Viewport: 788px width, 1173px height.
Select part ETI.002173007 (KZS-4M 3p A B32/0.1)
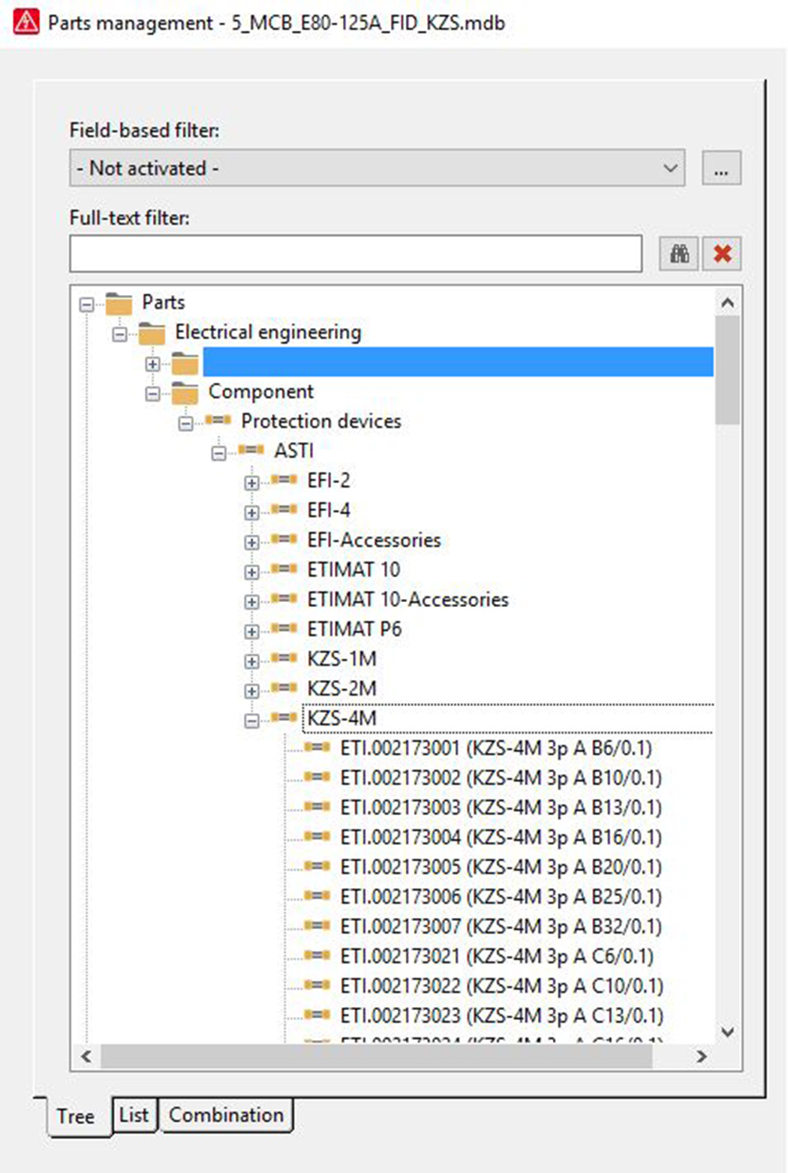click(x=501, y=926)
